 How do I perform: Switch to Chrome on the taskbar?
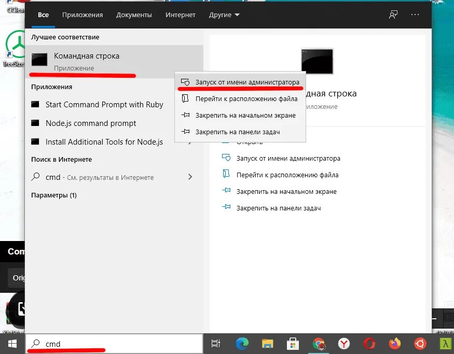[x=319, y=344]
